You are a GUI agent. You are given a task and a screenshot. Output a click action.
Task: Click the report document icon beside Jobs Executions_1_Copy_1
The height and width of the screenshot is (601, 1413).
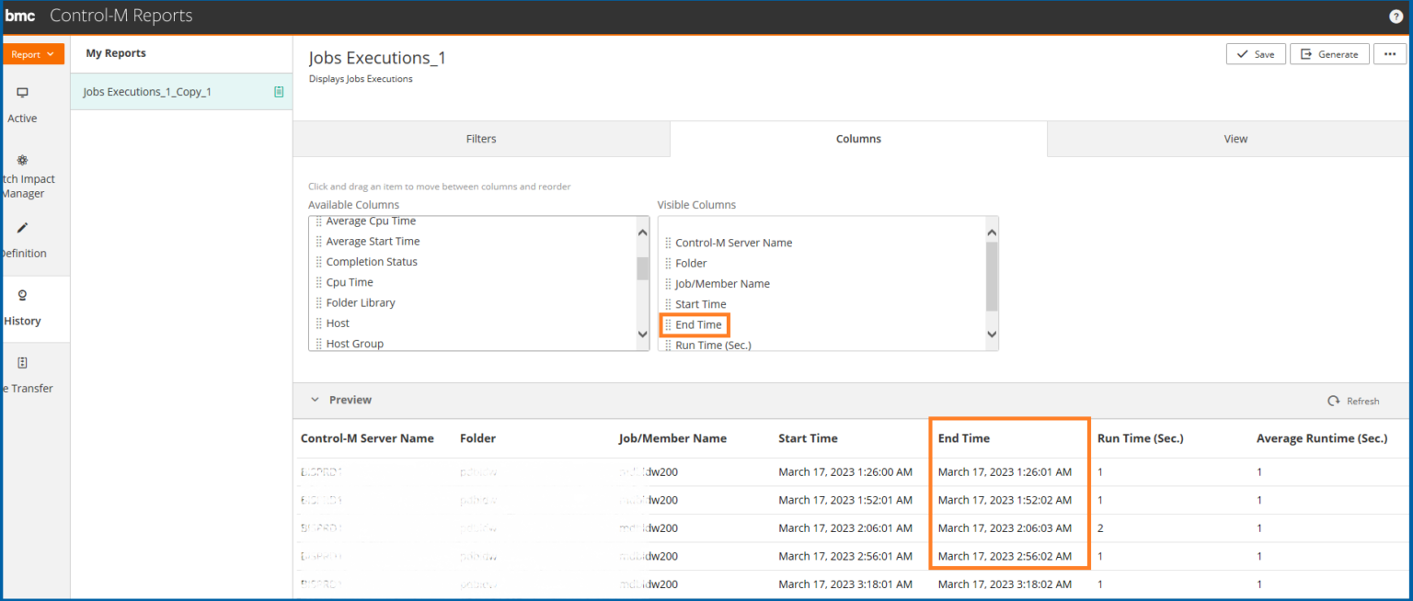click(x=279, y=92)
